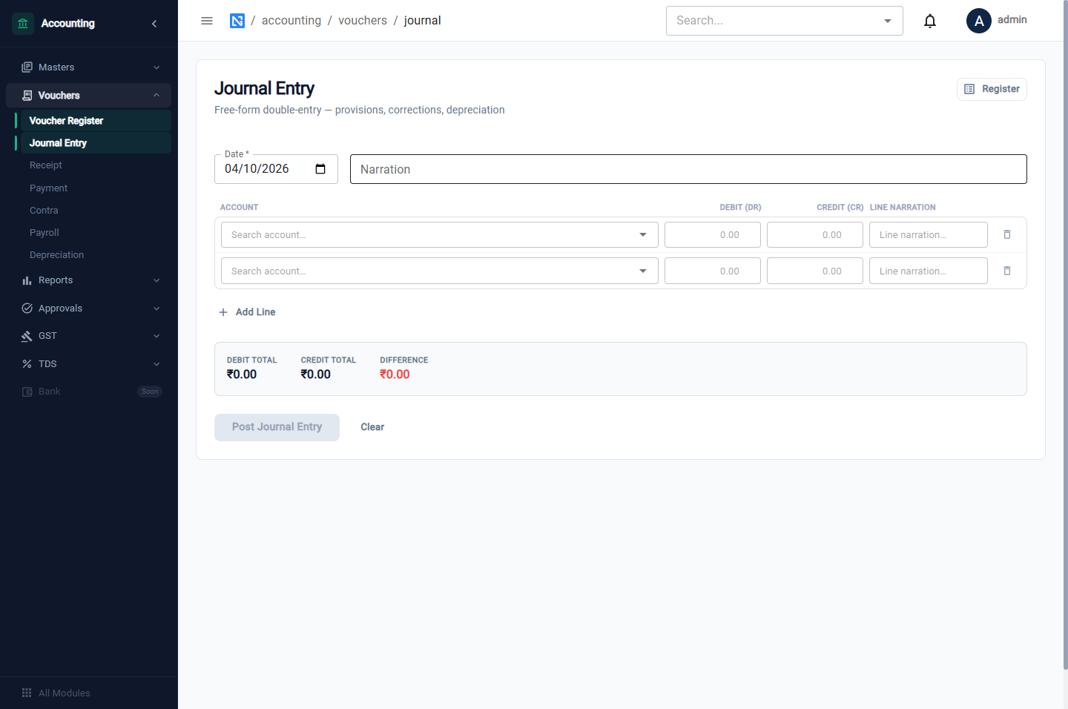
Task: Delete the first journal line
Action: tap(1007, 234)
